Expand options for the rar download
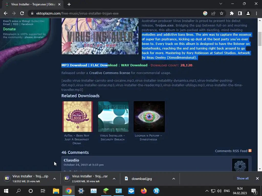This screenshot has width=262, height=196. pos(114,179)
